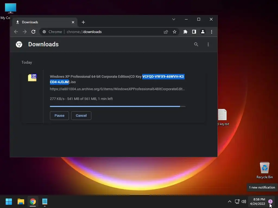Select the key.txt desktop file
278x208 pixels.
pyautogui.click(x=223, y=118)
